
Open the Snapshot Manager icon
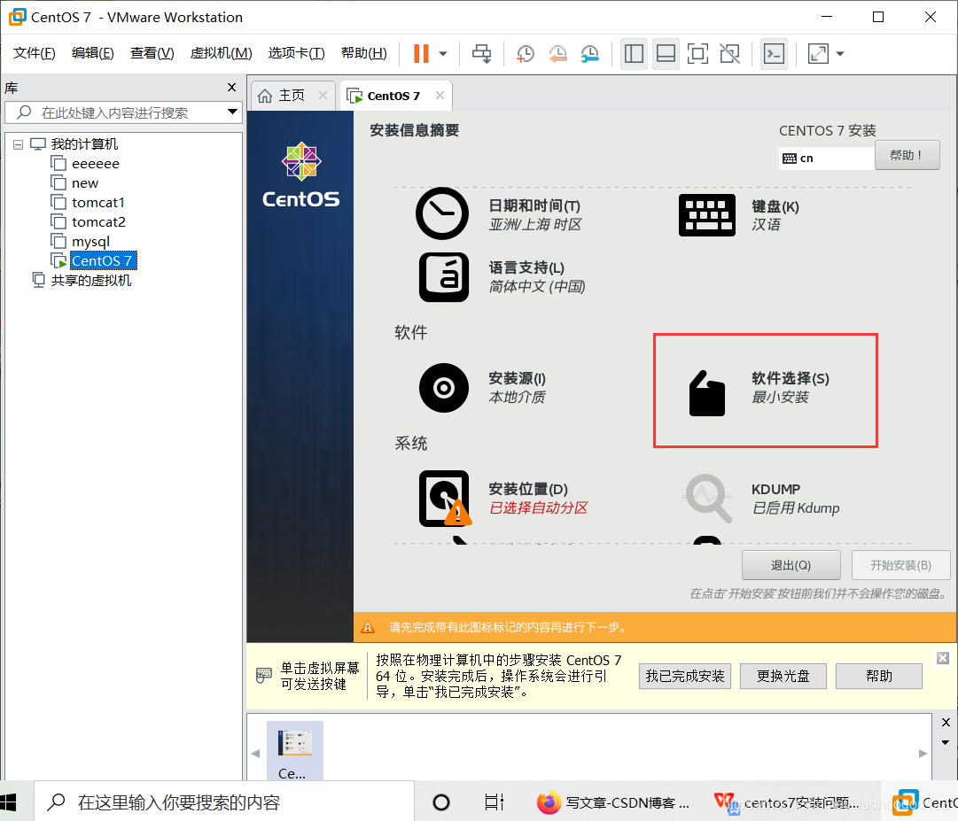(589, 54)
